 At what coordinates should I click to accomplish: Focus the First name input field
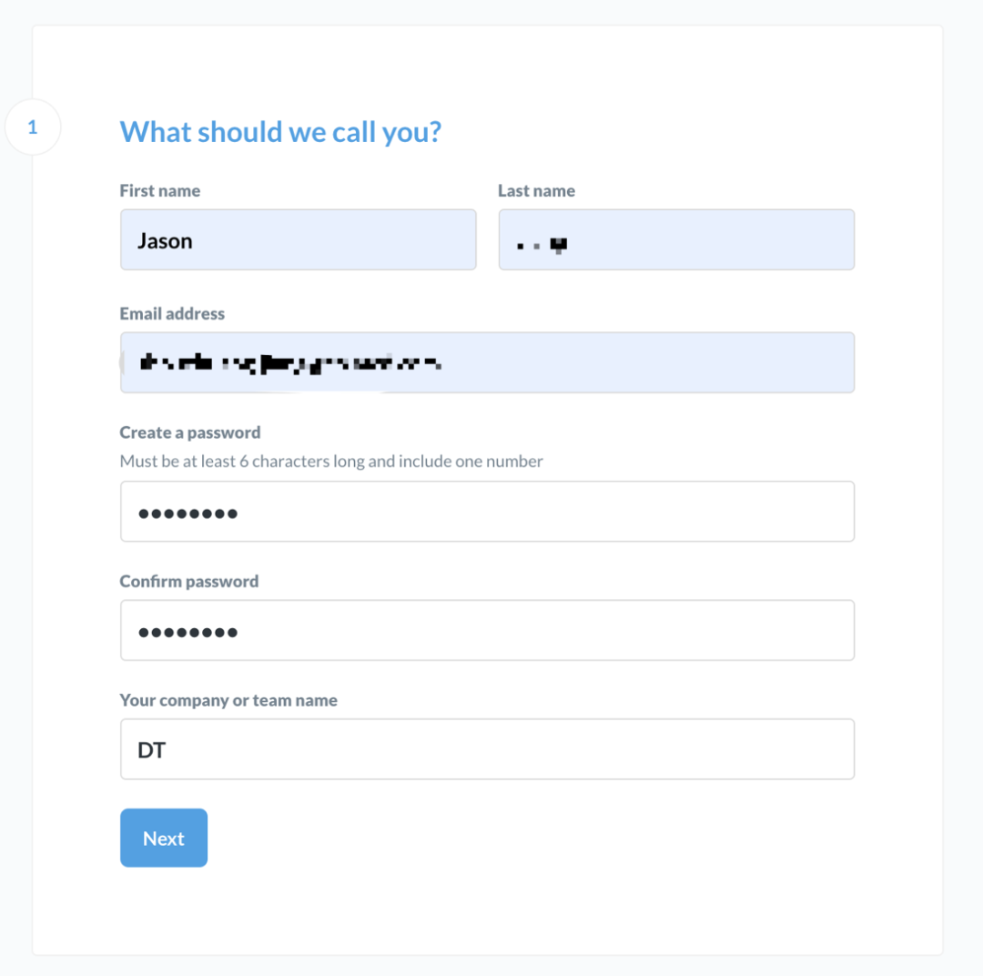[x=298, y=239]
